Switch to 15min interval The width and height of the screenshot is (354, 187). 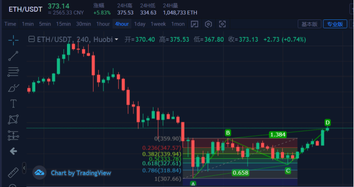coord(63,24)
